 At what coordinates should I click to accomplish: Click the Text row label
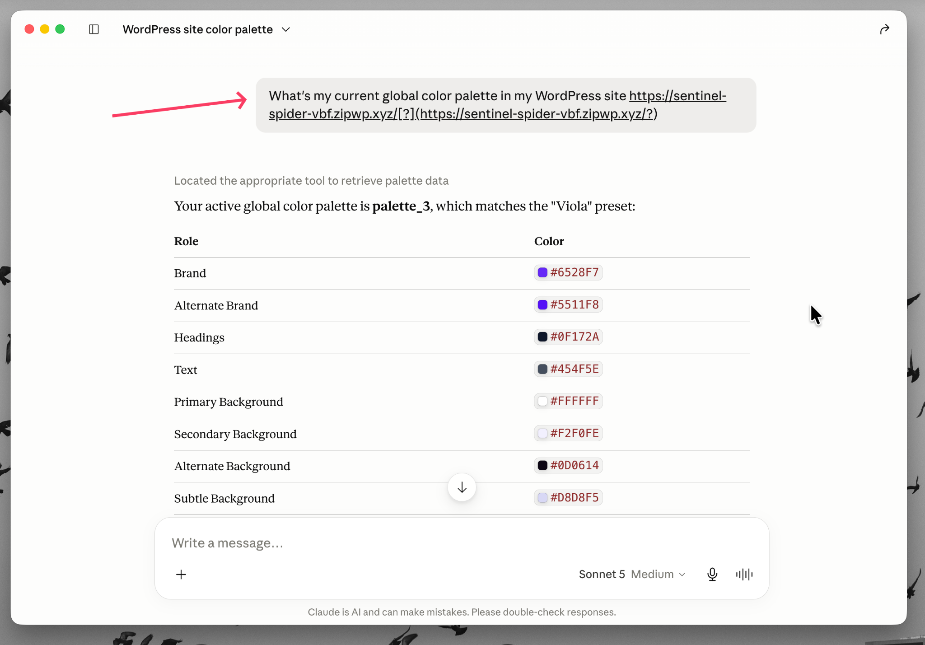(x=186, y=370)
